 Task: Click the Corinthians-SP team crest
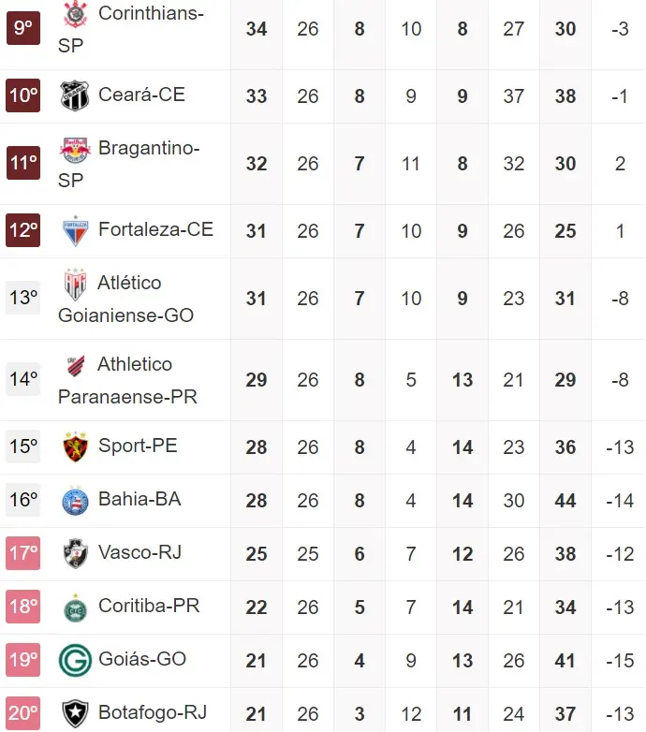click(x=74, y=14)
